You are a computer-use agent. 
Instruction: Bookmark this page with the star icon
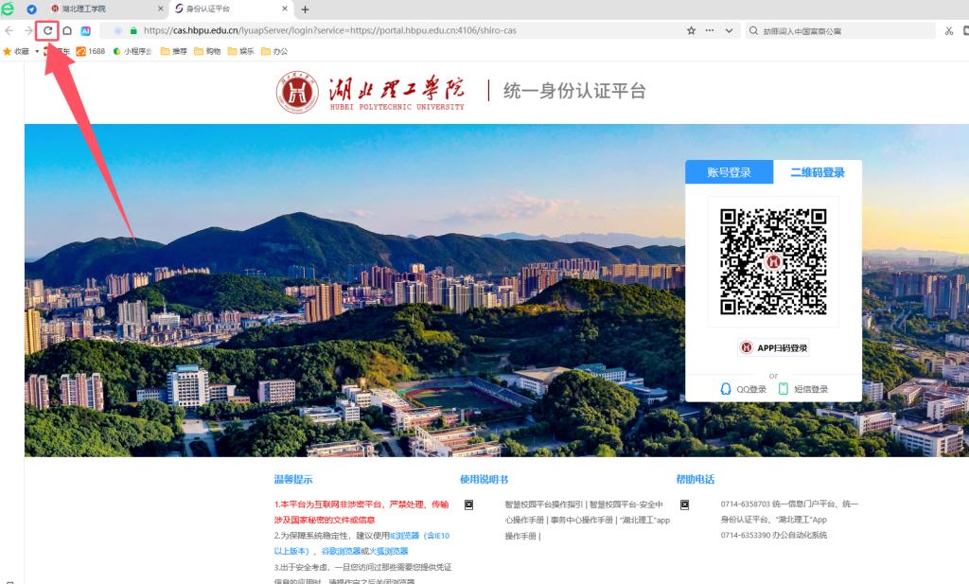tap(691, 30)
